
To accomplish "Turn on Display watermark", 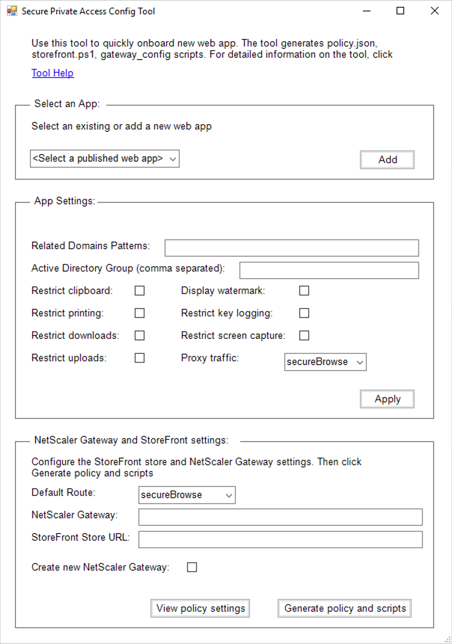I will point(304,291).
